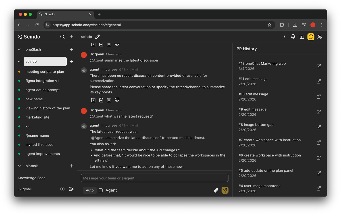The height and width of the screenshot is (215, 341).
Task: Collapse the scindo workspace chevron
Action: coord(19,61)
